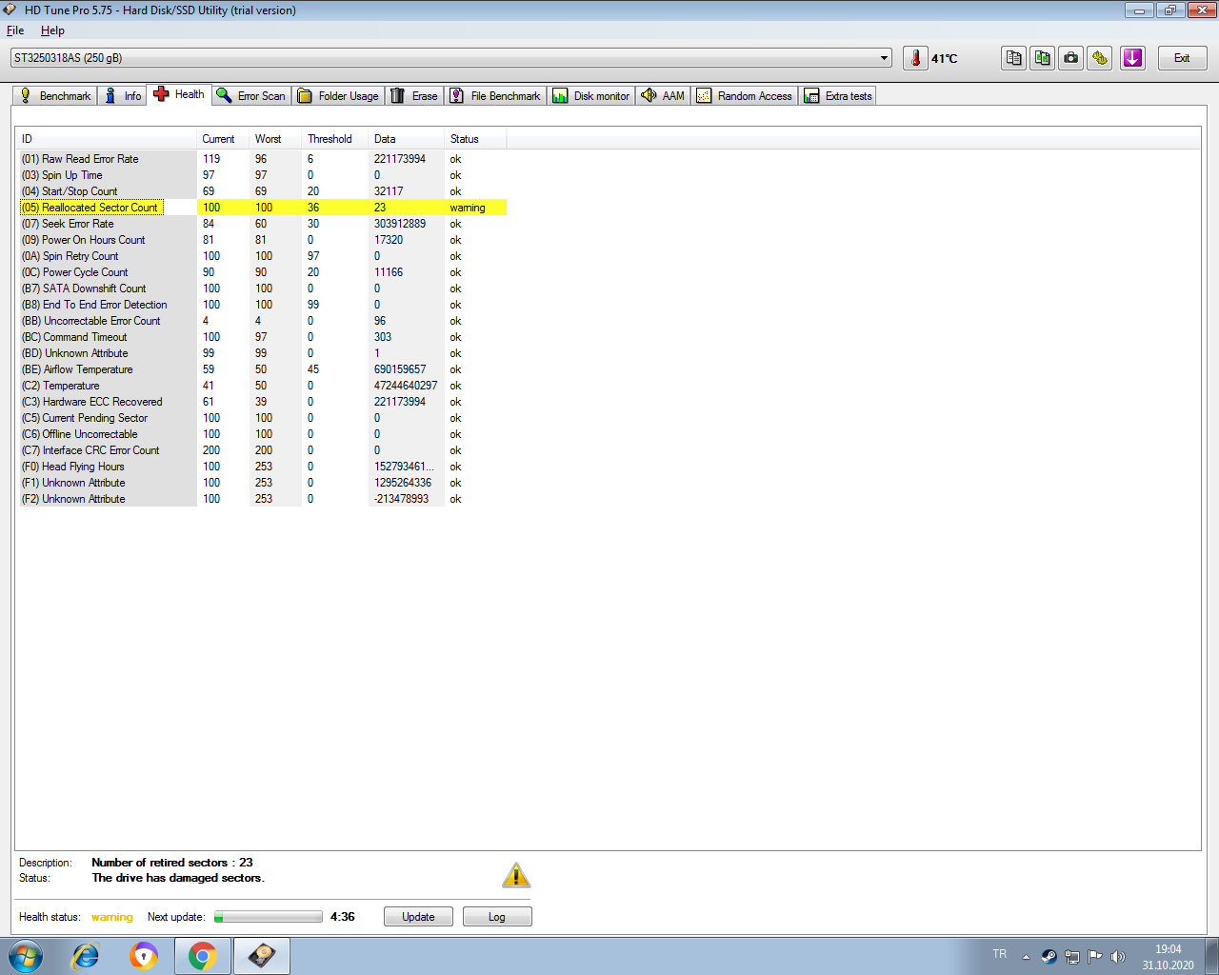
Task: Select the Raw Read Error Rate row
Action: (x=263, y=159)
